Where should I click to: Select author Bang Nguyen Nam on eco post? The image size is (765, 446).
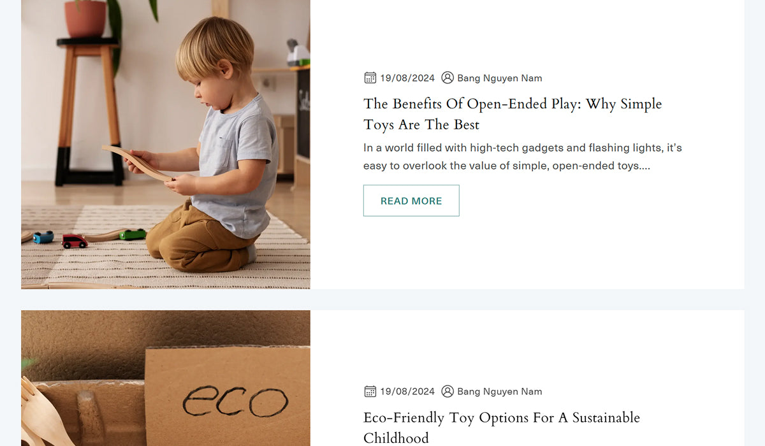[499, 392]
